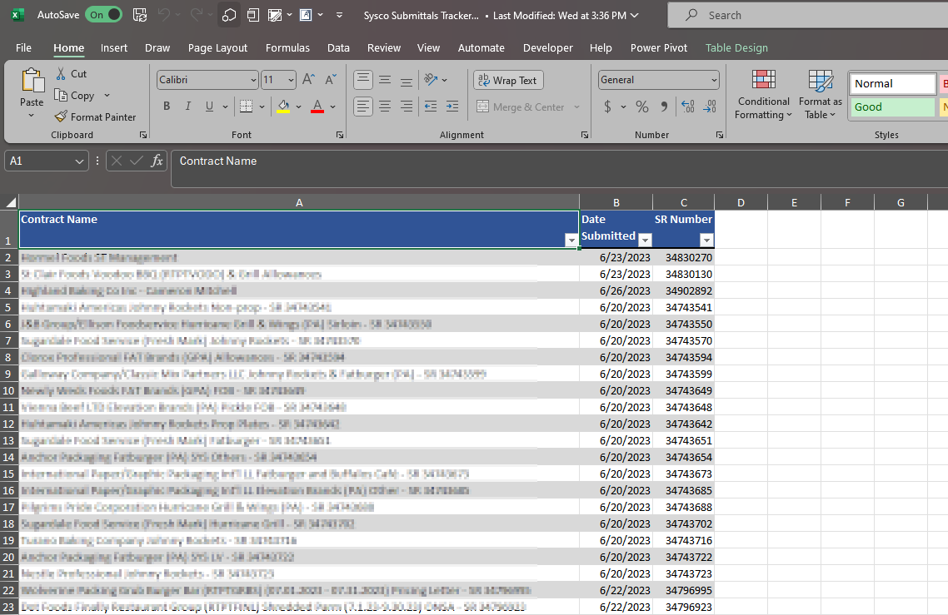Switch to the Formulas tab
This screenshot has width=948, height=615.
click(x=287, y=47)
